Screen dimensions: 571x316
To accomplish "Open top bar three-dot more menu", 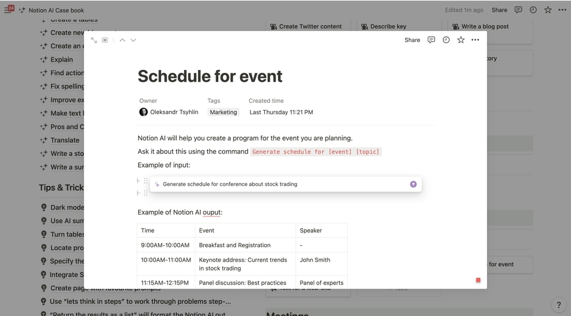I will pyautogui.click(x=562, y=10).
